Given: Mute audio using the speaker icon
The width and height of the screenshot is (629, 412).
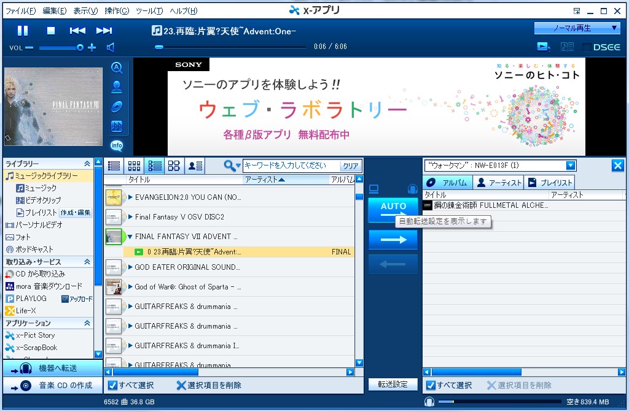Looking at the screenshot, I should click(x=111, y=48).
